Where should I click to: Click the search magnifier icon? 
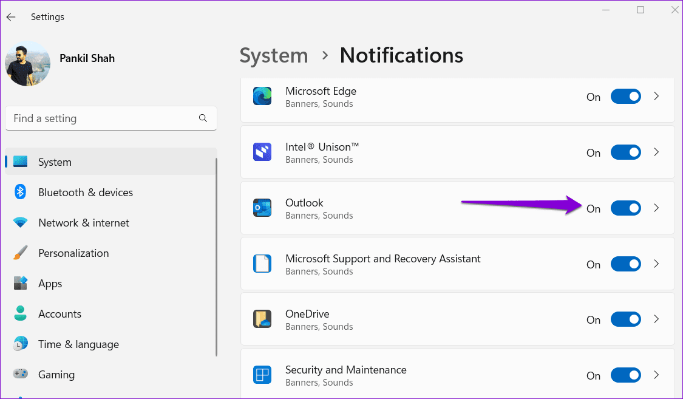(x=203, y=118)
